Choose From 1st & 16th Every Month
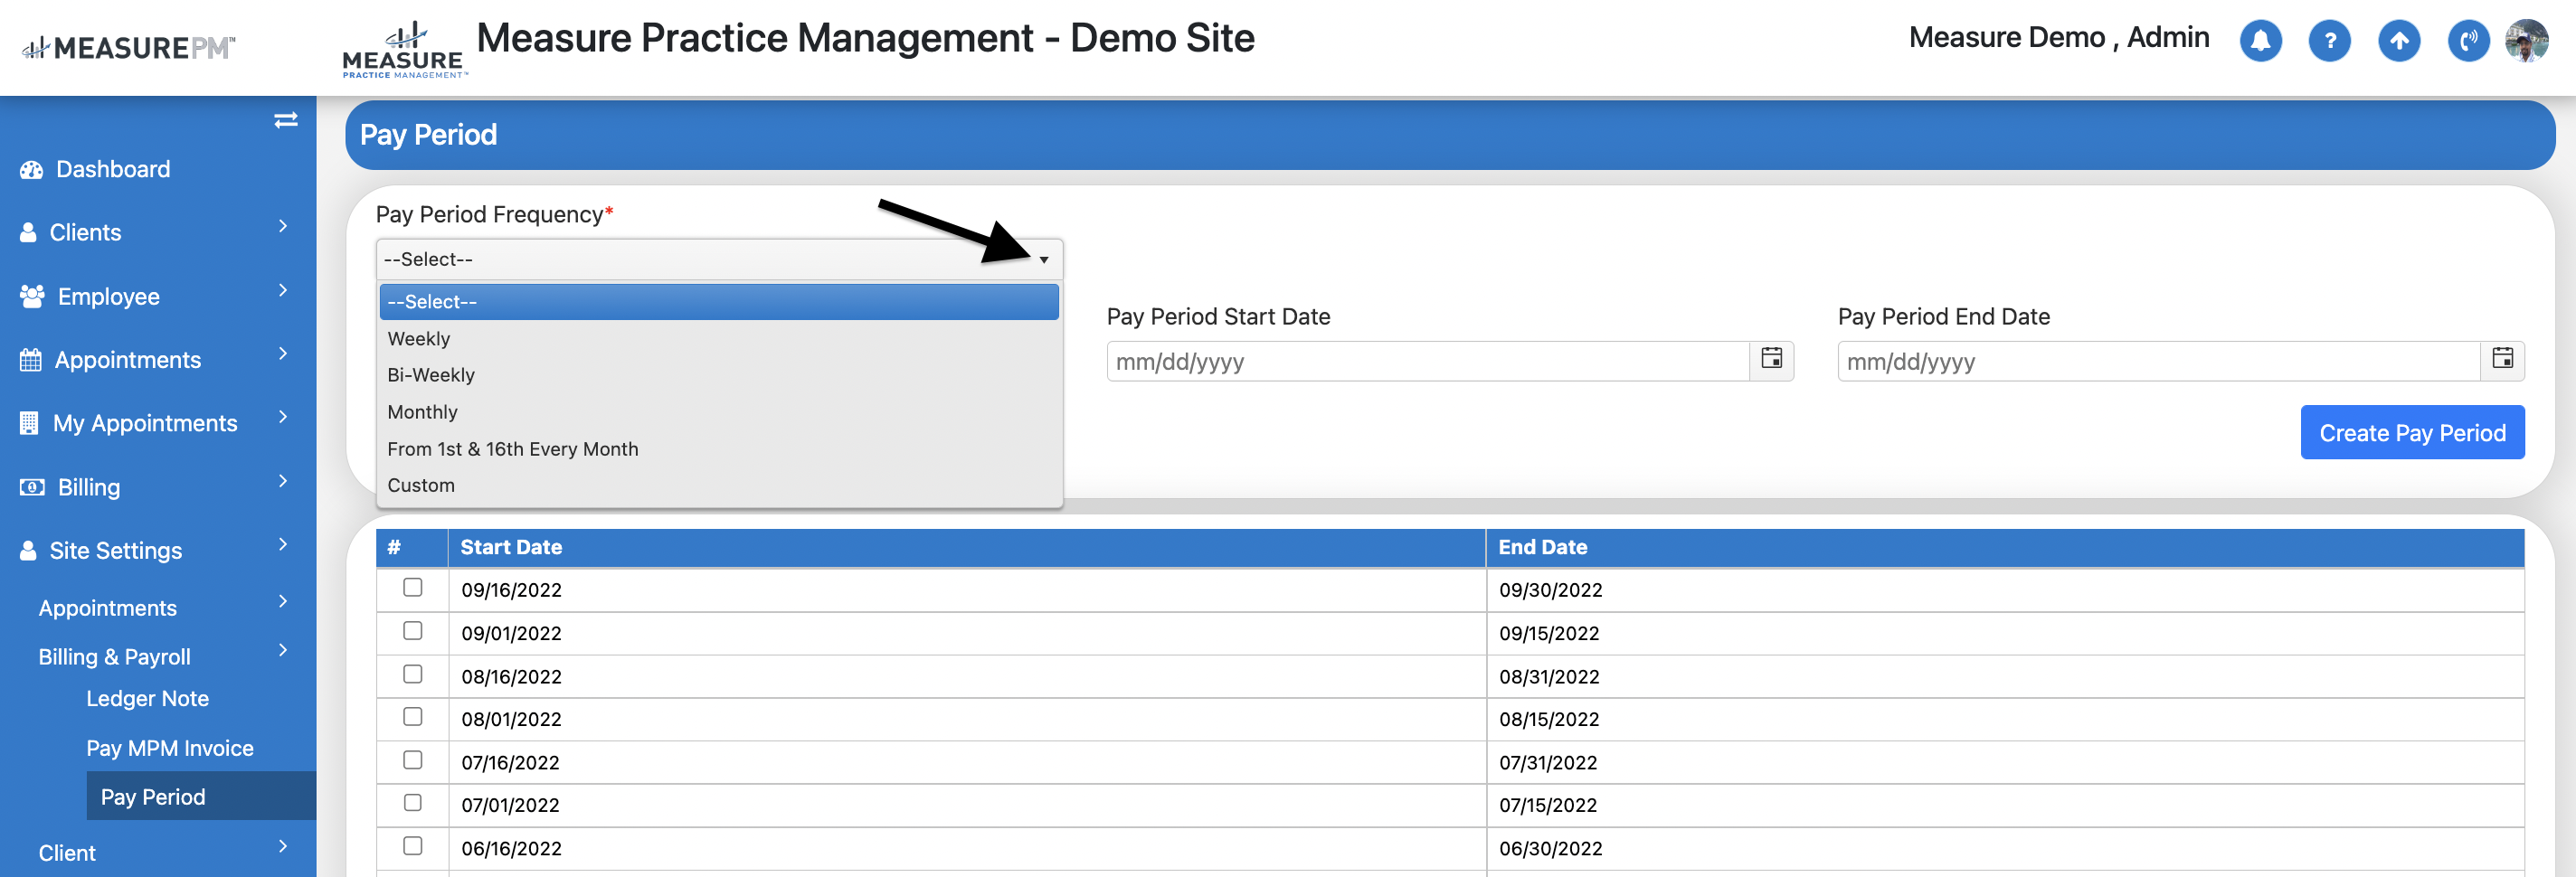Image resolution: width=2576 pixels, height=877 pixels. (719, 449)
